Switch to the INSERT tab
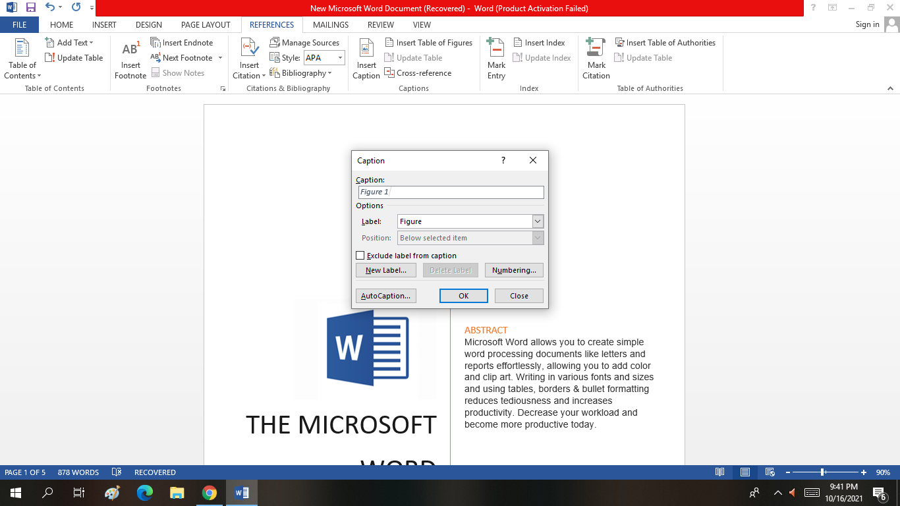The image size is (900, 506). point(104,24)
